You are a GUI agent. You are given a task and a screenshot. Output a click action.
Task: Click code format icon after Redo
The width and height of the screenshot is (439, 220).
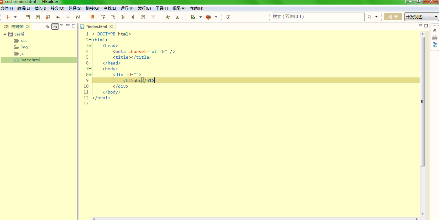[78, 17]
